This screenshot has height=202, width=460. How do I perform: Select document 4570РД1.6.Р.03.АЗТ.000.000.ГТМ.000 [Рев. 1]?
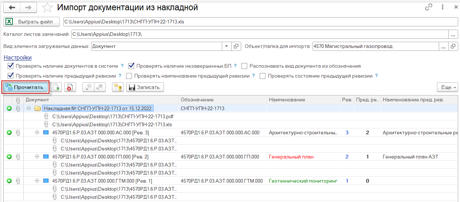pos(102,181)
